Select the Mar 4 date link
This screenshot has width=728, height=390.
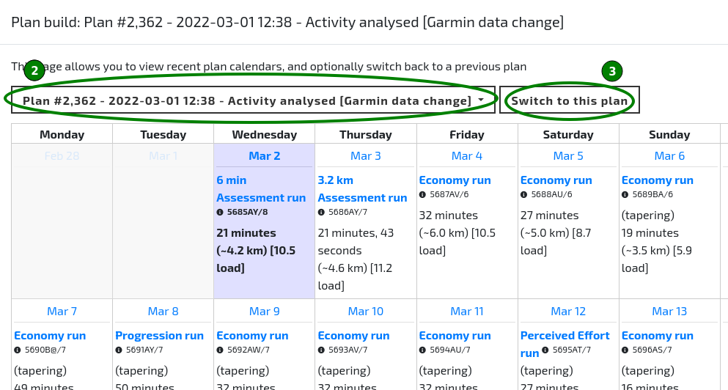point(467,155)
